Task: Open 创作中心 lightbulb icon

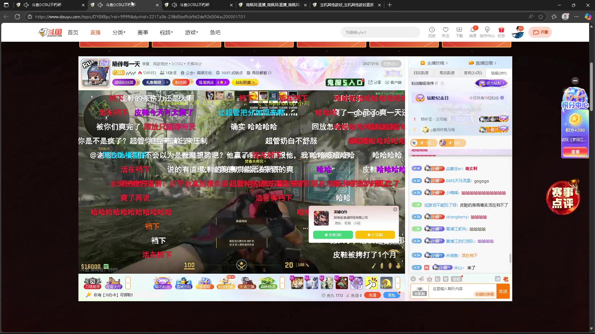Action: [x=487, y=32]
